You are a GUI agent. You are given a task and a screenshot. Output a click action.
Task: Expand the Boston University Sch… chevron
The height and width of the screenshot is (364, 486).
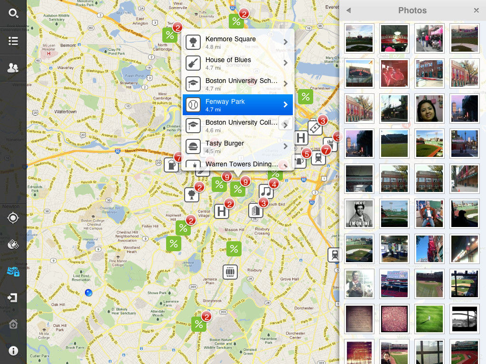click(x=285, y=83)
